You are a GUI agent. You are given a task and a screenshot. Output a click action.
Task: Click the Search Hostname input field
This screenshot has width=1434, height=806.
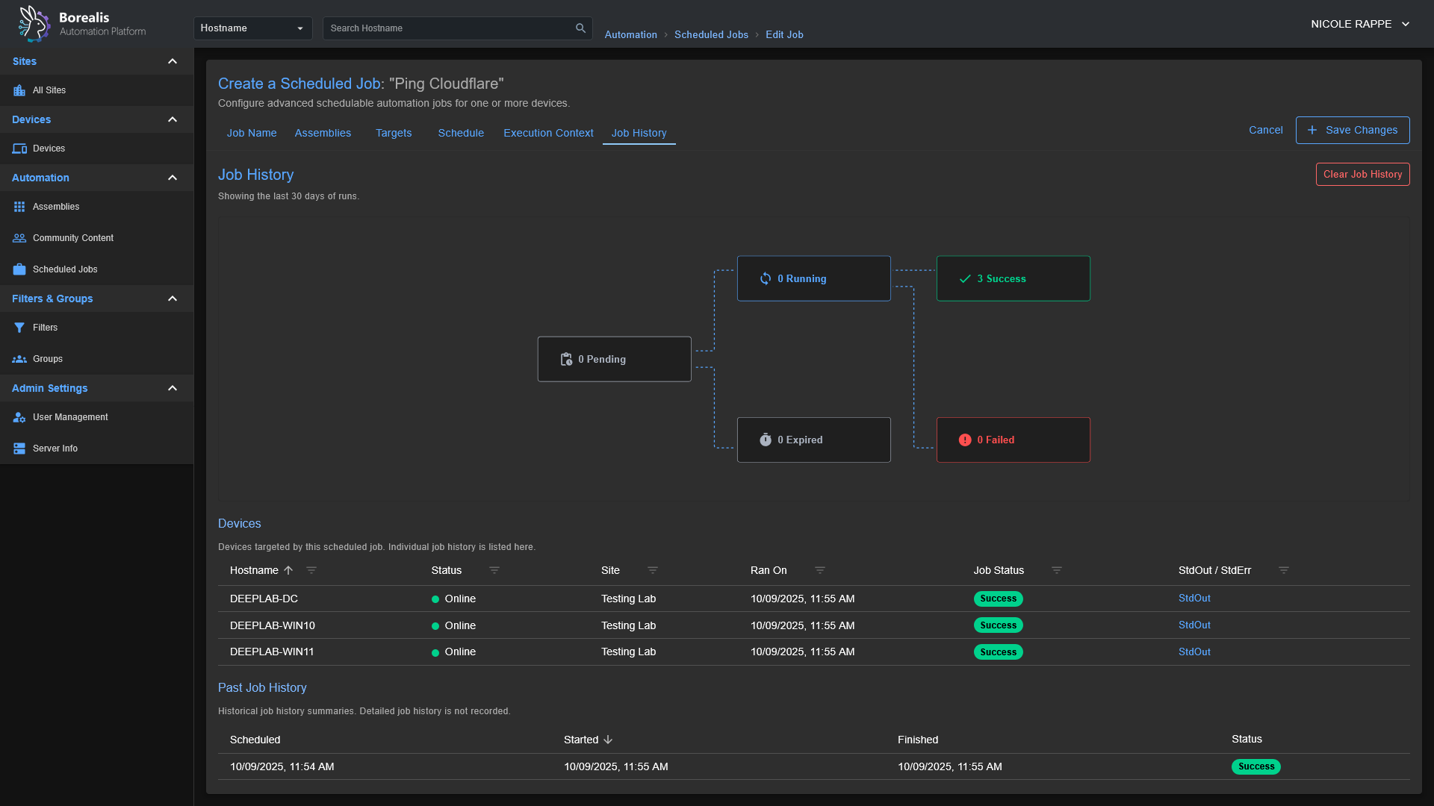(x=448, y=28)
